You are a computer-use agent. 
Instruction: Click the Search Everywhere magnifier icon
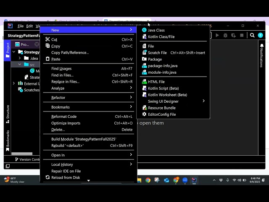[x=252, y=35]
